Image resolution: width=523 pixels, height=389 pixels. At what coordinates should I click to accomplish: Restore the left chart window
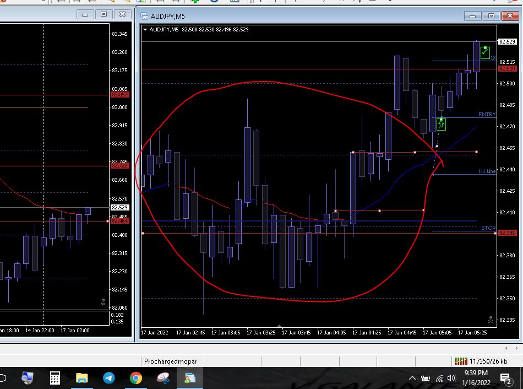[103, 14]
